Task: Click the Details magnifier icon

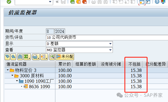Action: coord(52,57)
